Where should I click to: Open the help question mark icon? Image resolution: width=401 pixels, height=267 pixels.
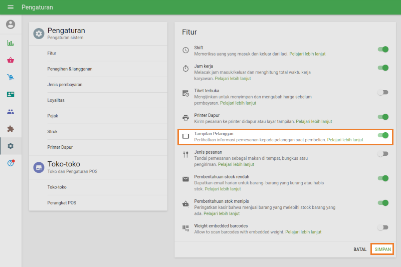pyautogui.click(x=11, y=163)
